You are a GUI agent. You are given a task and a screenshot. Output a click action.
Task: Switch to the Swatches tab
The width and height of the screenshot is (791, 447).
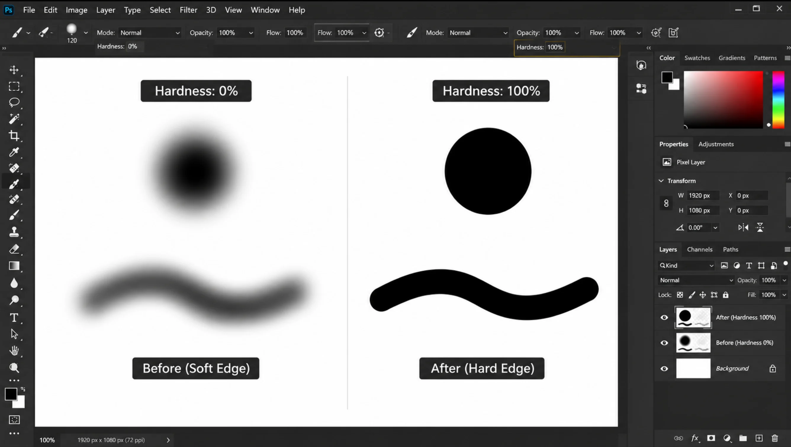[x=697, y=58]
